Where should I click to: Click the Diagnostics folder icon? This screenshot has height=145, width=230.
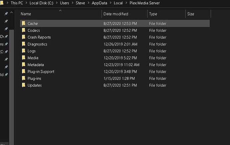[24, 44]
